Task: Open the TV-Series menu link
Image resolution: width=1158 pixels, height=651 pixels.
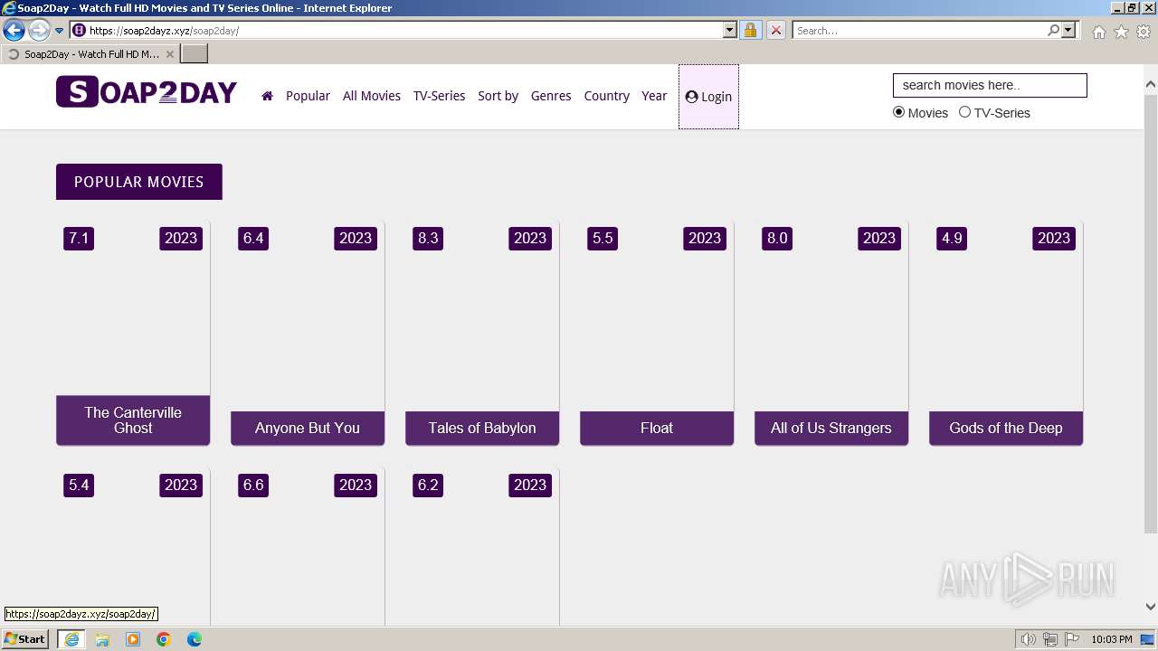Action: 439,96
